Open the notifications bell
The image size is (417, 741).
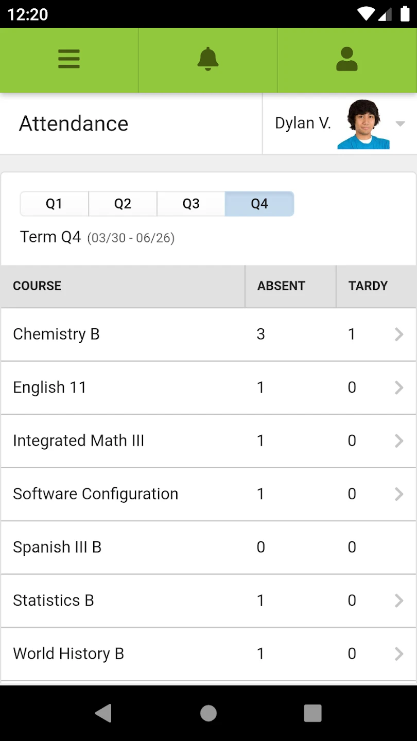(208, 59)
